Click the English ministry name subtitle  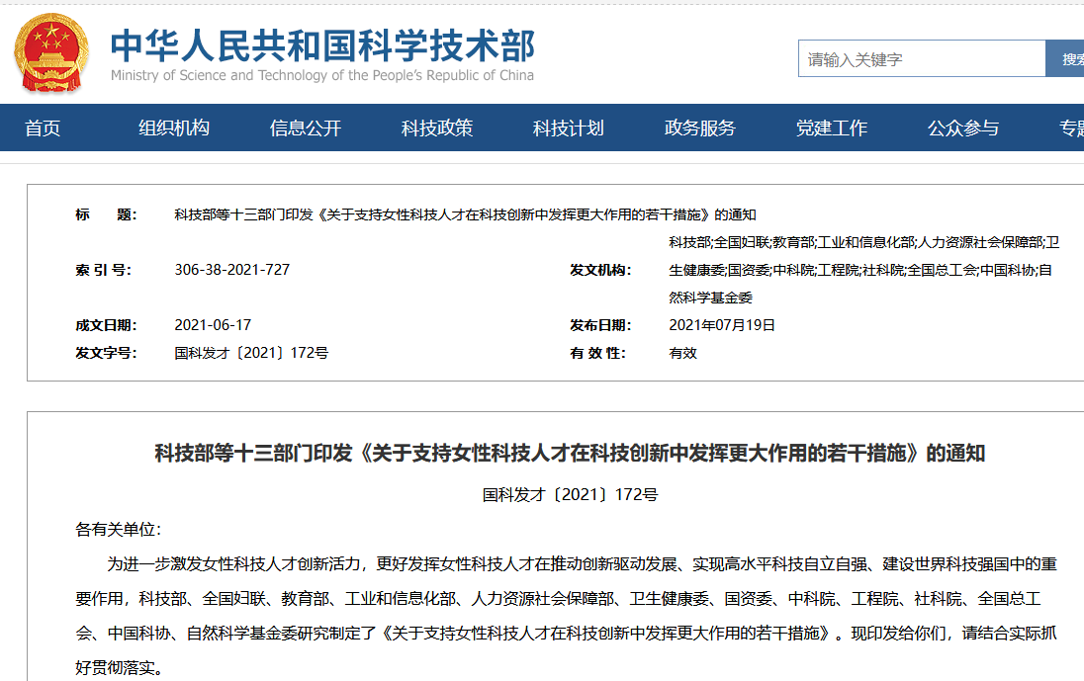pos(322,75)
